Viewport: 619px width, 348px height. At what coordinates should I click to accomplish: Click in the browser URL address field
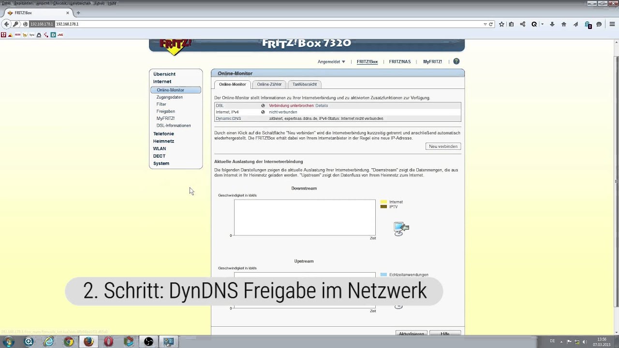tap(268, 24)
